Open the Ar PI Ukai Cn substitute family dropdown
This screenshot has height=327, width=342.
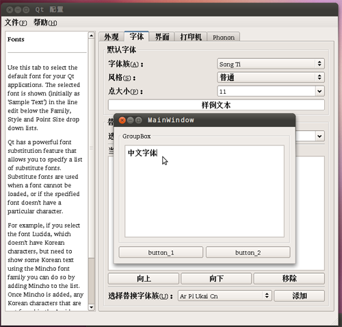(x=225, y=296)
